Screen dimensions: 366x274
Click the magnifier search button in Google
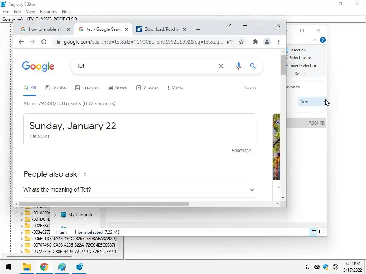pos(253,66)
